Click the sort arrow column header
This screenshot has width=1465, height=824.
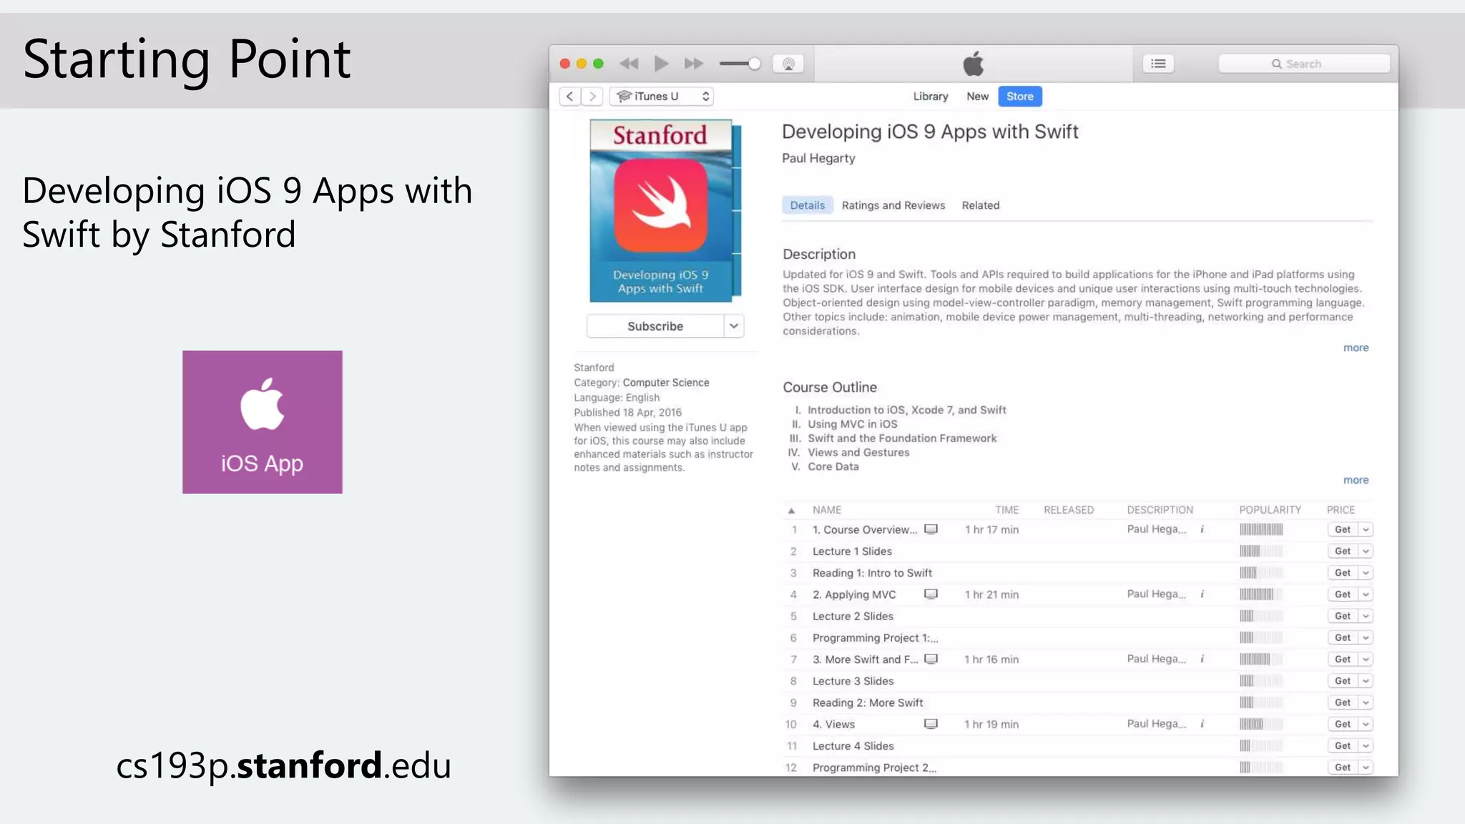(x=791, y=511)
